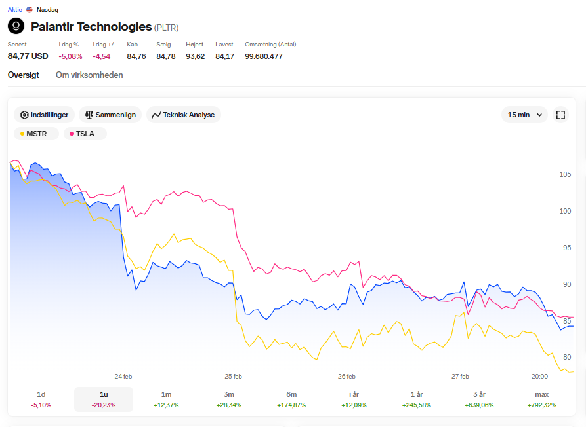586x427 pixels.
Task: Click the volume value 99.680.477
Action: coord(264,56)
